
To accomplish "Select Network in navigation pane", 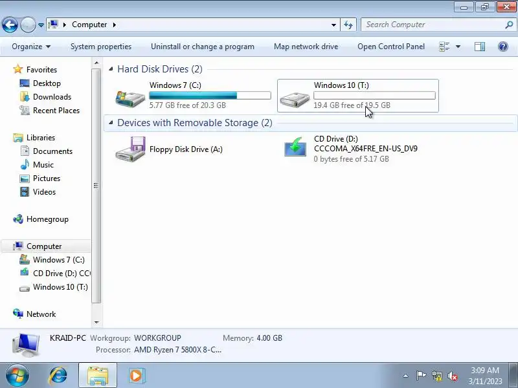I will (x=41, y=314).
